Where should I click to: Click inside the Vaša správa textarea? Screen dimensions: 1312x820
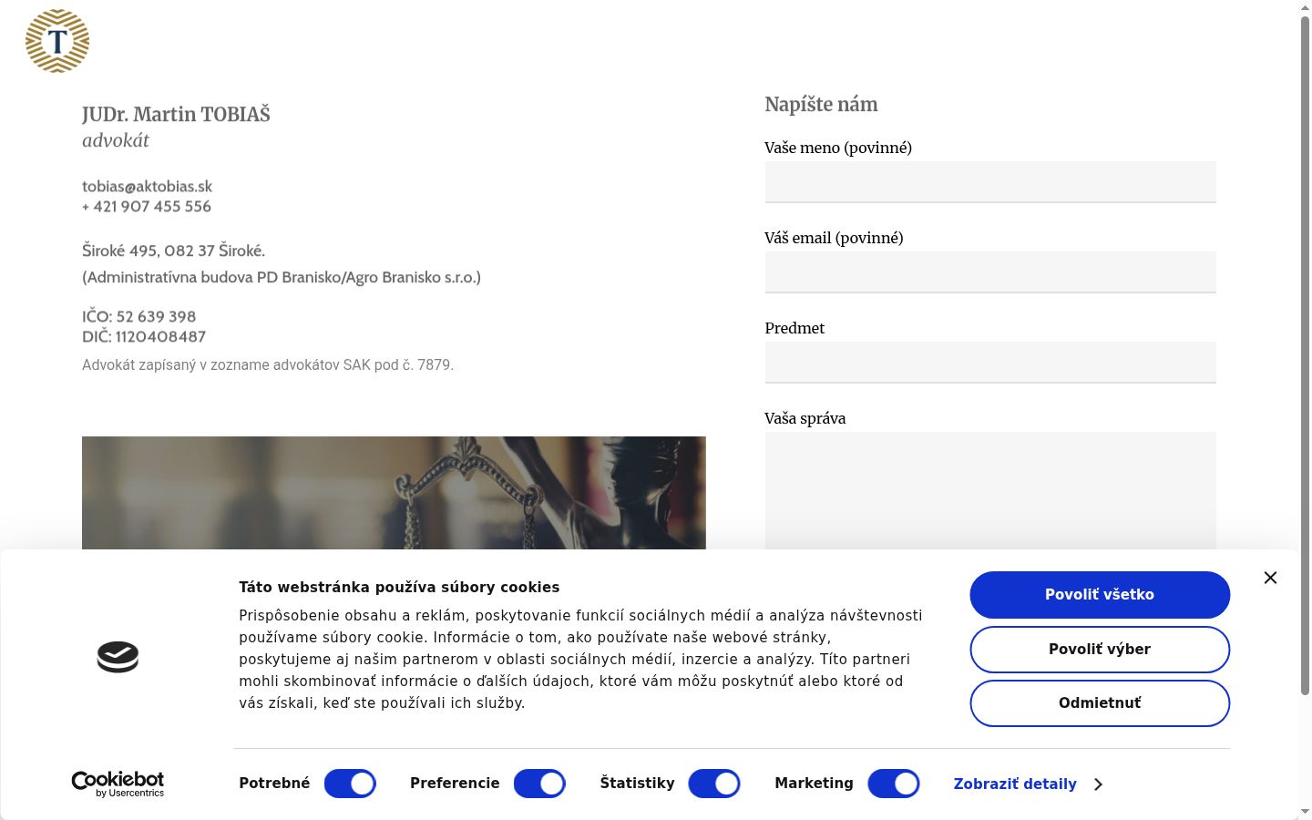[x=990, y=490]
